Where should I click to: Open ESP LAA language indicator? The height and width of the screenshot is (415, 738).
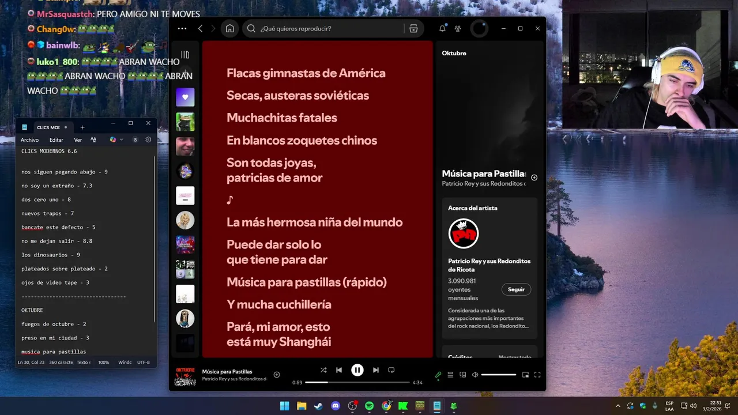(669, 406)
